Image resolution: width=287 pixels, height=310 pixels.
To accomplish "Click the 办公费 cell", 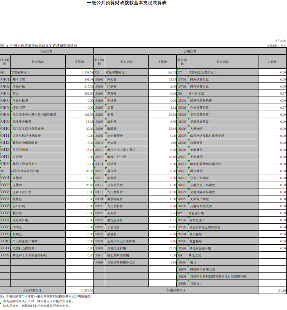I will [127, 79].
